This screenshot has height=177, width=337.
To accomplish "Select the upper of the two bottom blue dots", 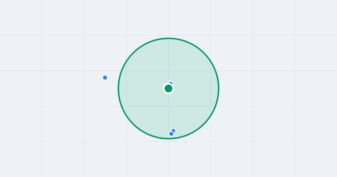I will pyautogui.click(x=173, y=131).
